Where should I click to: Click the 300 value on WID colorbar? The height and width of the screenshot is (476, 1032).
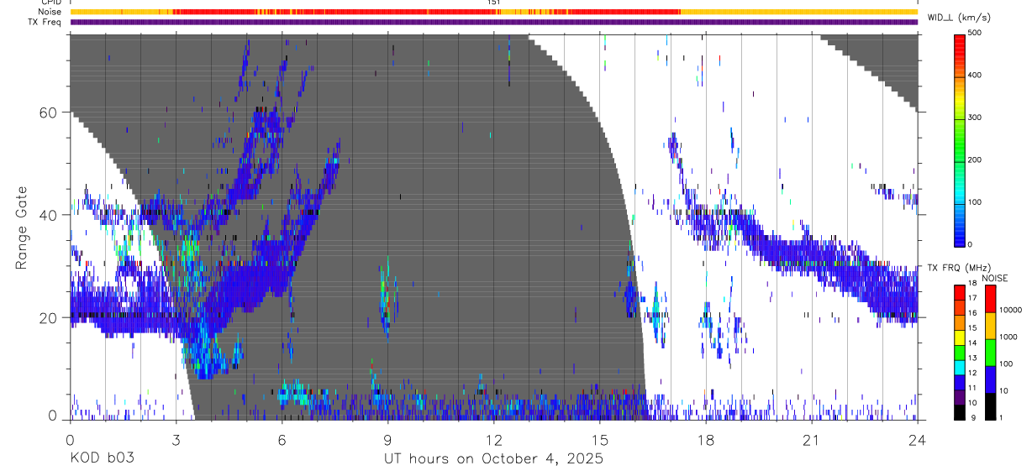976,118
